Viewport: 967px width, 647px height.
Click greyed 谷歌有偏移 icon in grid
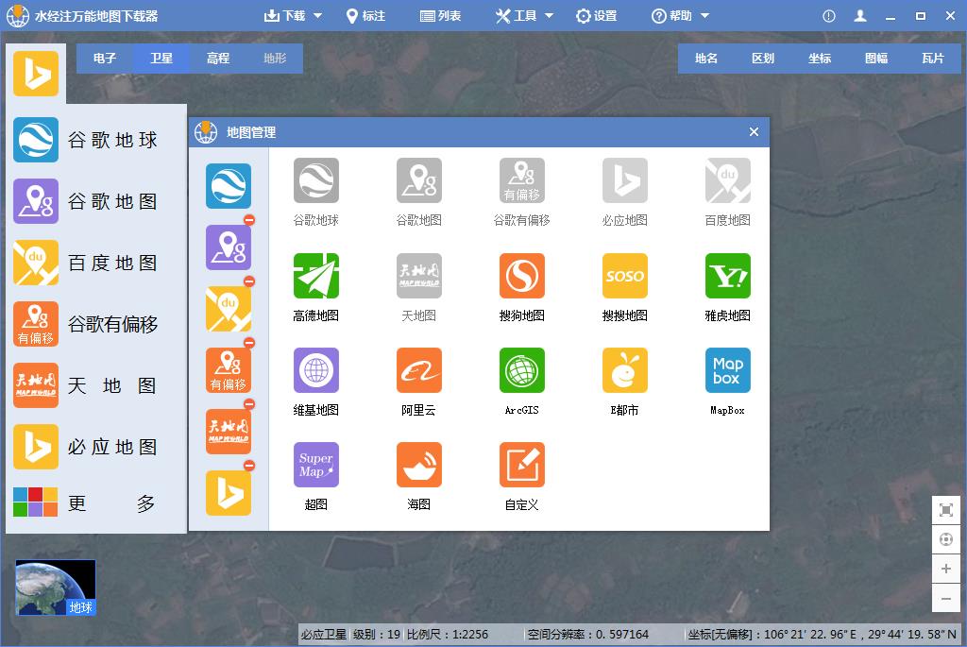click(x=521, y=180)
